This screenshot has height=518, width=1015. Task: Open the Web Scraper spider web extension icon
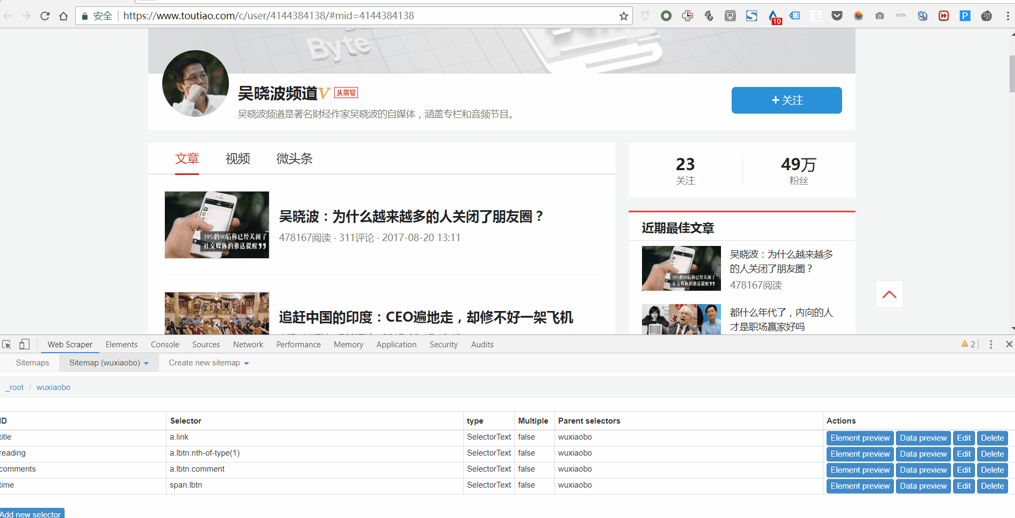point(986,16)
